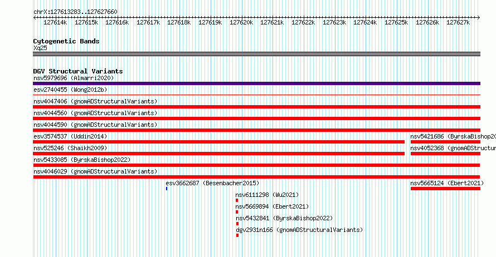Image resolution: width=496 pixels, height=257 pixels.
Task: Open variant nsv525246 (Shaikh2009) label
Action: [70, 148]
